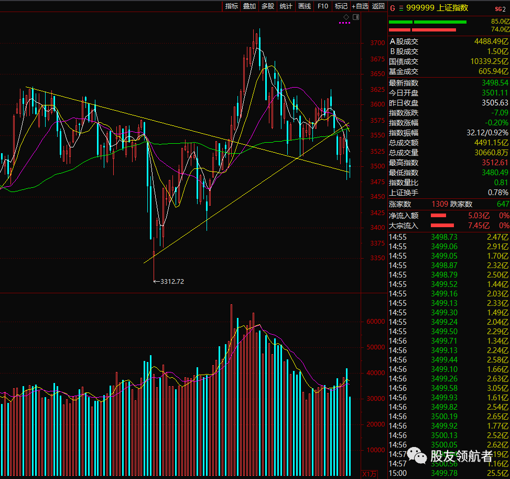Click the 叠加 overlay button

point(249,6)
